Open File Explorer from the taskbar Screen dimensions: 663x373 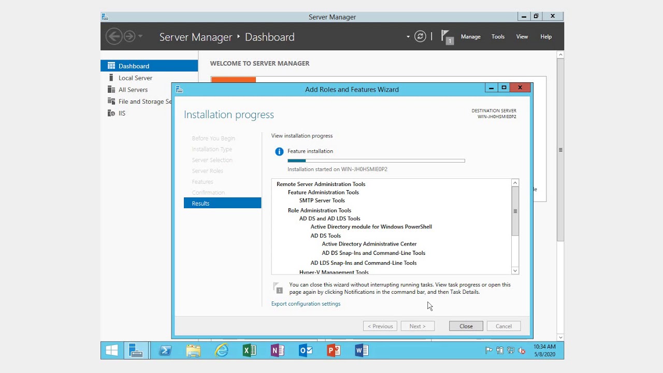coord(193,351)
